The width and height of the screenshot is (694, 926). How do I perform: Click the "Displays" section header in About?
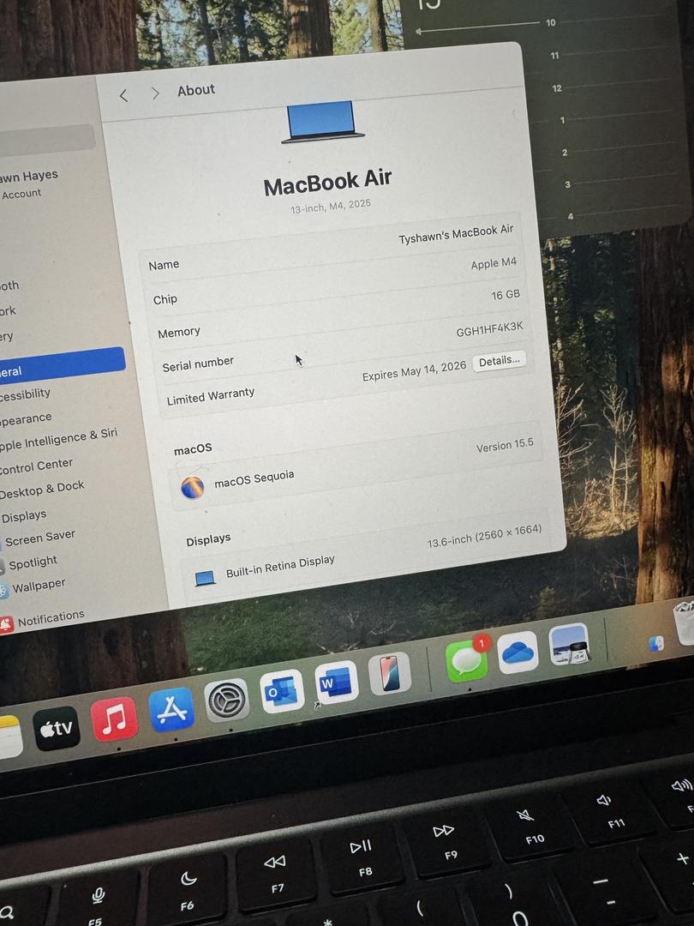pyautogui.click(x=208, y=540)
